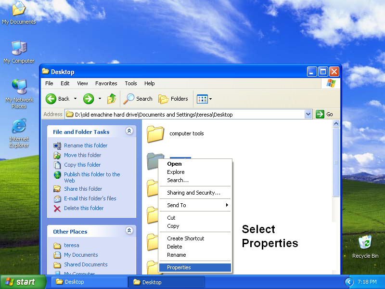
Task: Click the Views icon on the toolbar
Action: click(x=202, y=99)
